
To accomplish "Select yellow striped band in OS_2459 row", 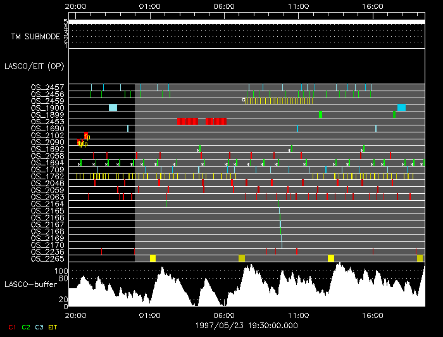I will pos(279,101).
